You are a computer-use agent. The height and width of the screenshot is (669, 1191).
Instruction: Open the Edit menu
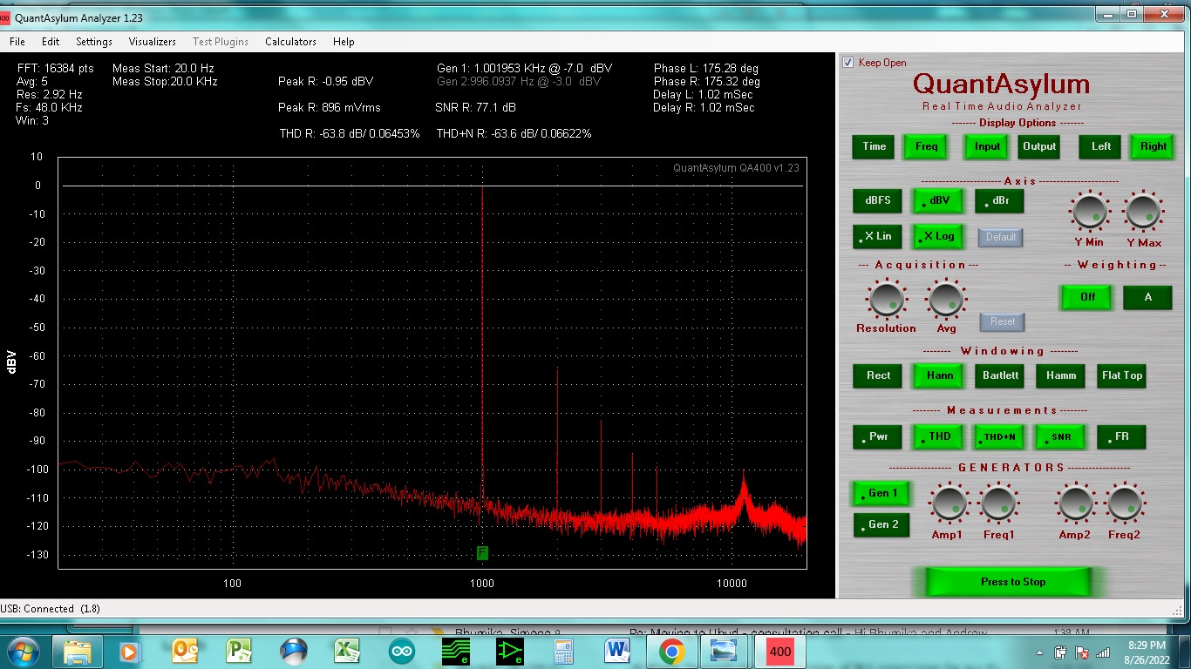click(51, 41)
